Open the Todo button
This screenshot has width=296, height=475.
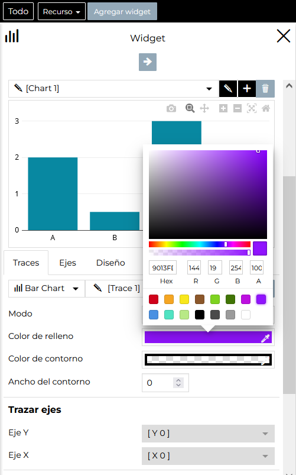coord(18,11)
